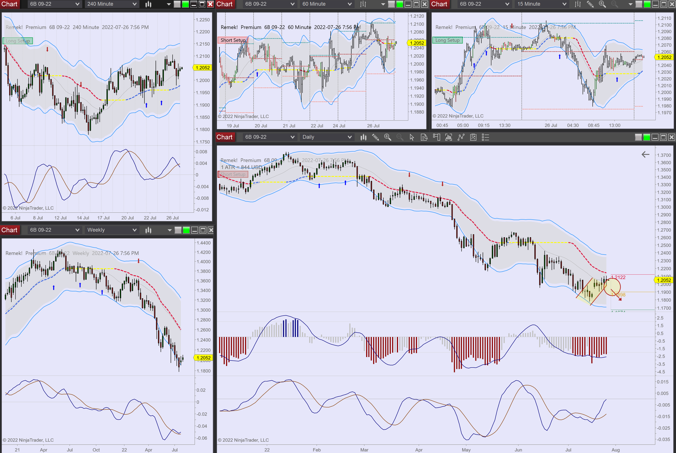Click zoom in icon on 15 Minute chart
This screenshot has width=676, height=453.
click(x=602, y=4)
